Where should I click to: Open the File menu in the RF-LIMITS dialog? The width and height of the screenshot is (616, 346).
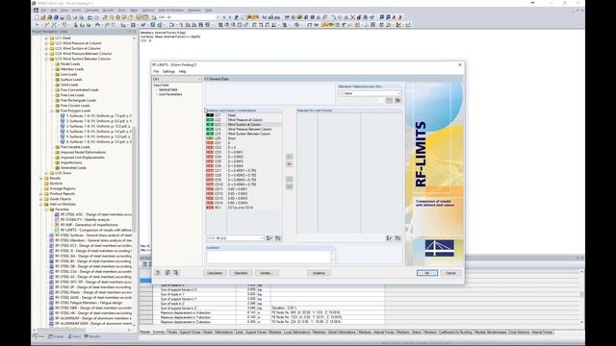pyautogui.click(x=156, y=71)
